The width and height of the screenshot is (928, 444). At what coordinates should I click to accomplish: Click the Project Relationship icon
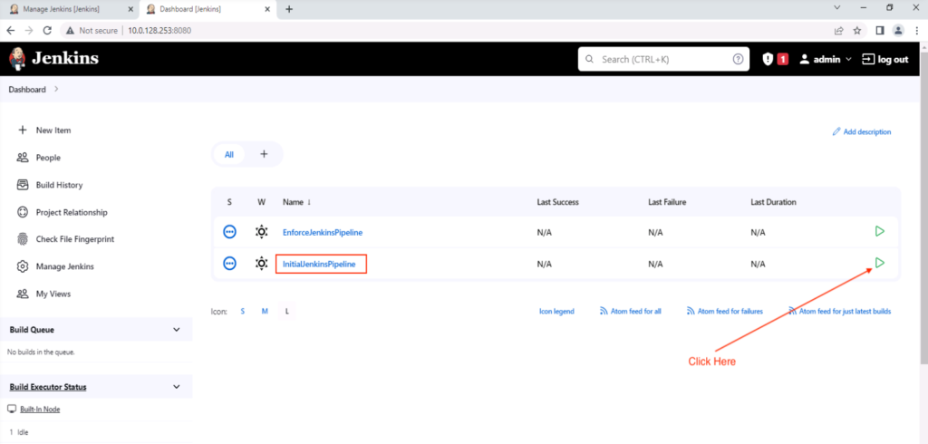[x=23, y=212]
